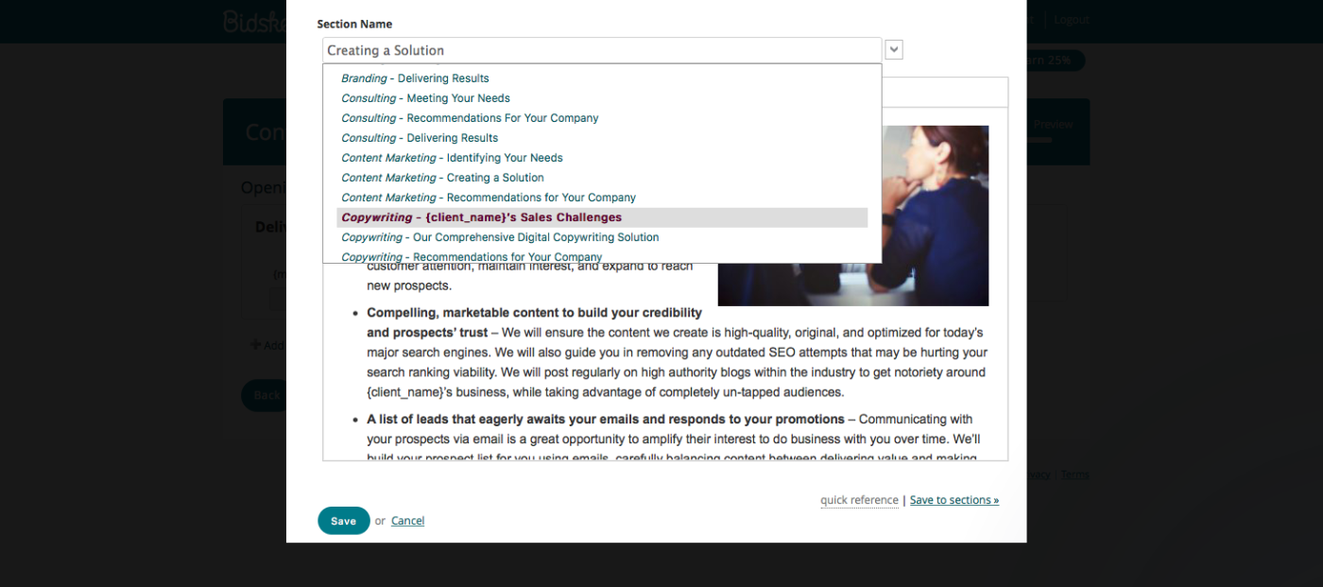Select Our Comprehensive Digital Copywriting Solution

coord(500,237)
